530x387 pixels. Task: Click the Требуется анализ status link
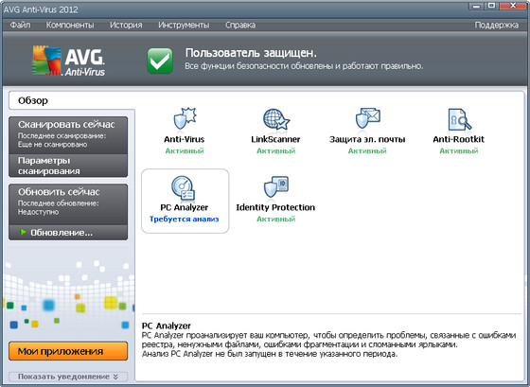pyautogui.click(x=185, y=219)
